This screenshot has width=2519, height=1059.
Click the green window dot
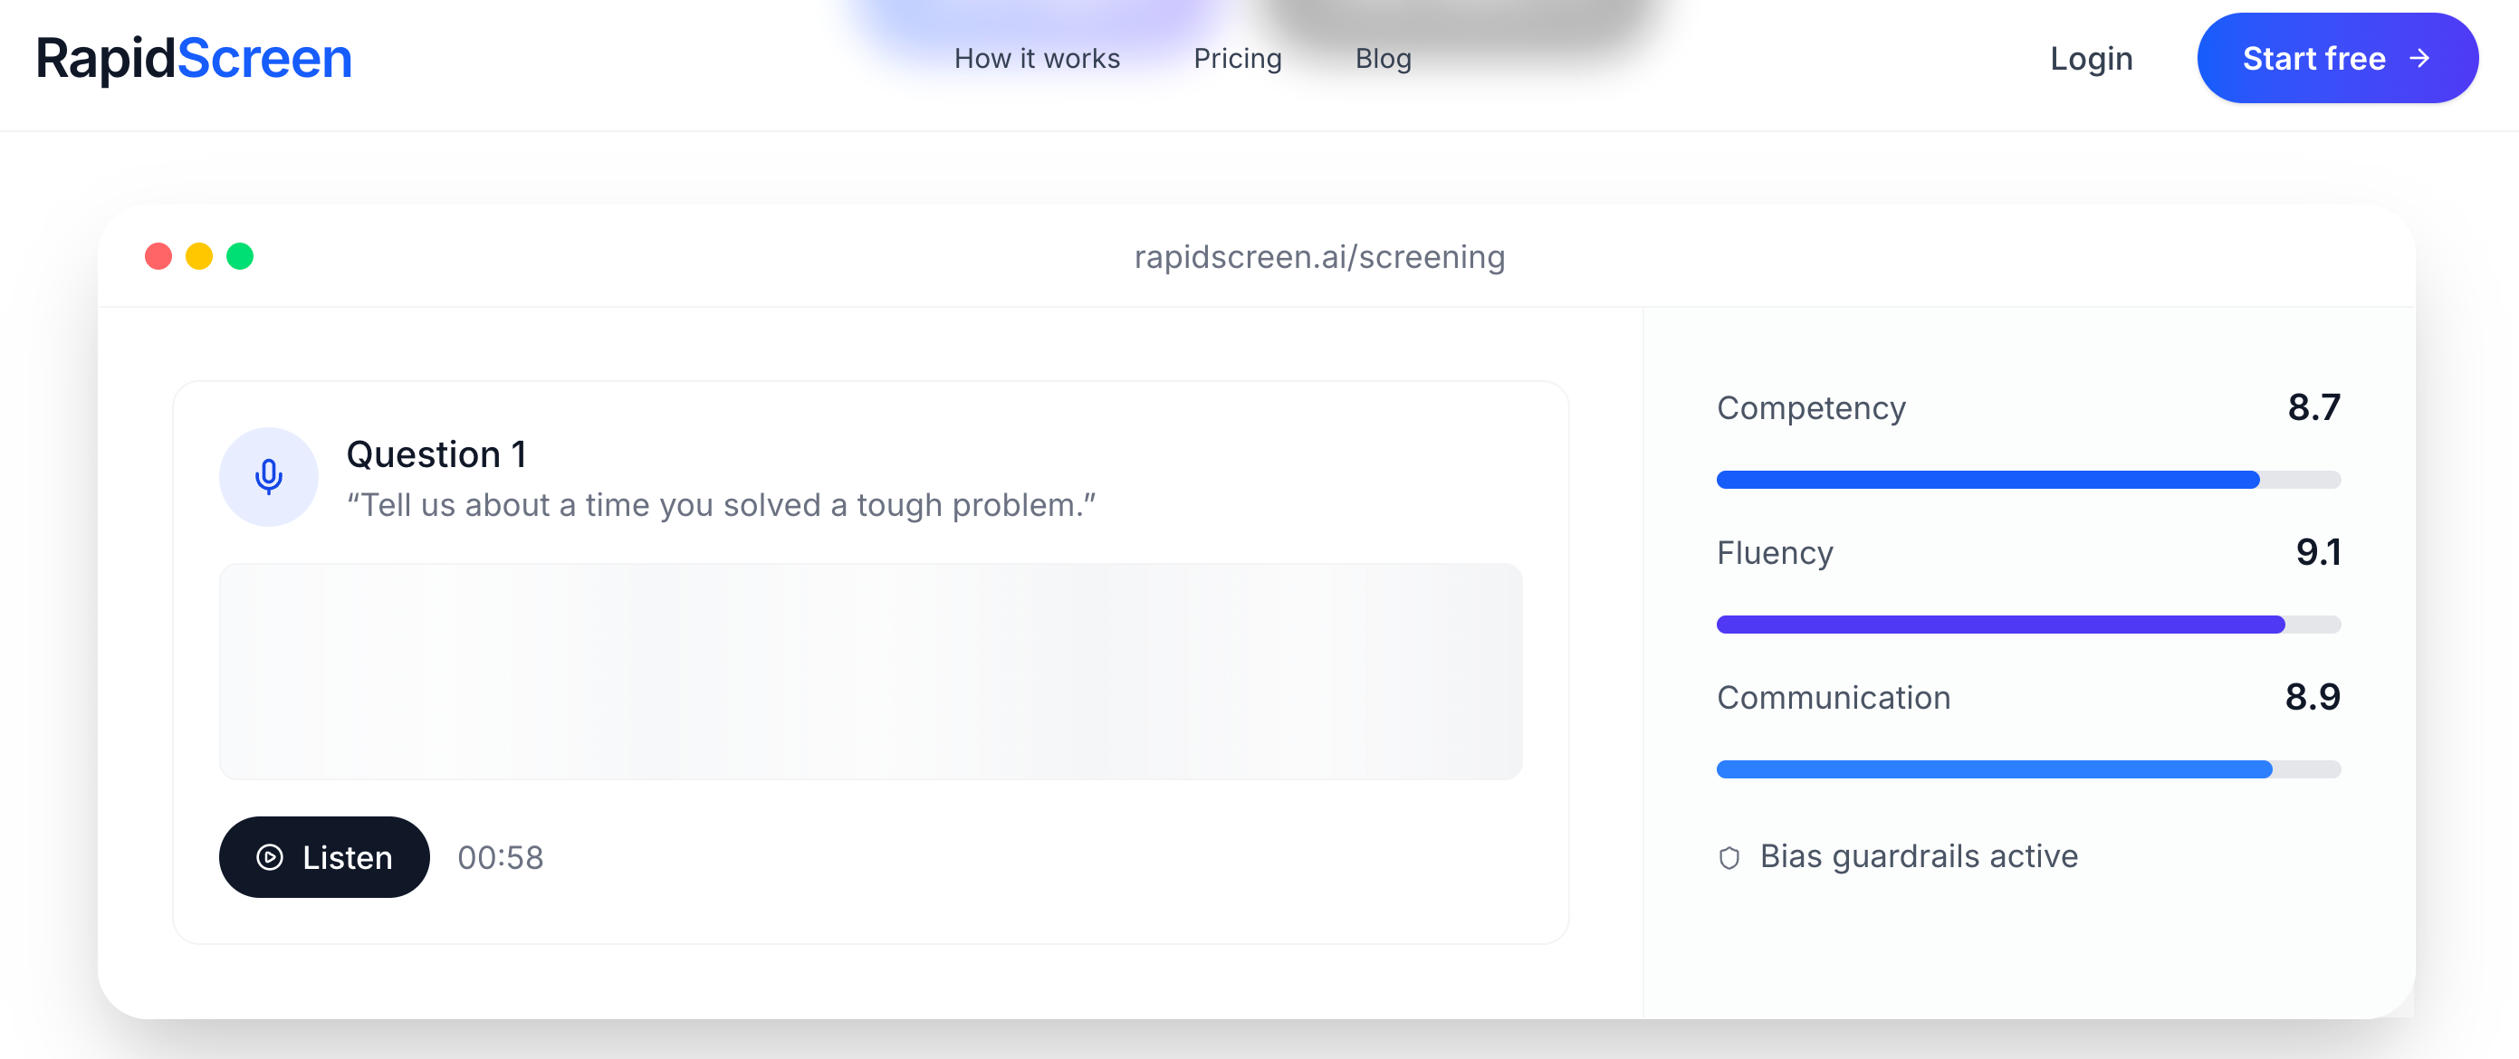coord(240,256)
